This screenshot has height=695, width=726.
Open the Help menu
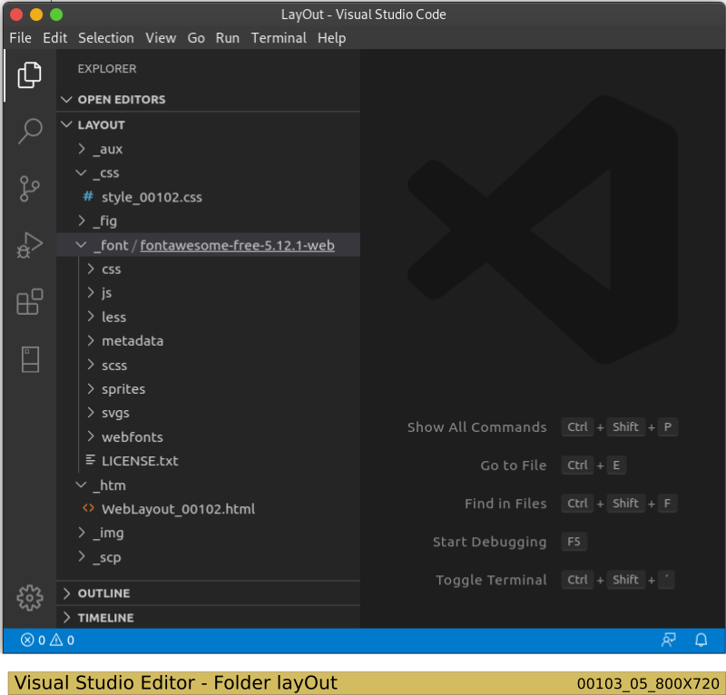click(x=331, y=38)
